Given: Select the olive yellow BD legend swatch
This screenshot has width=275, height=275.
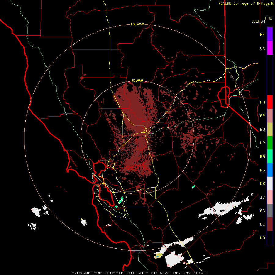Looking at the screenshot, I should tap(270, 130).
